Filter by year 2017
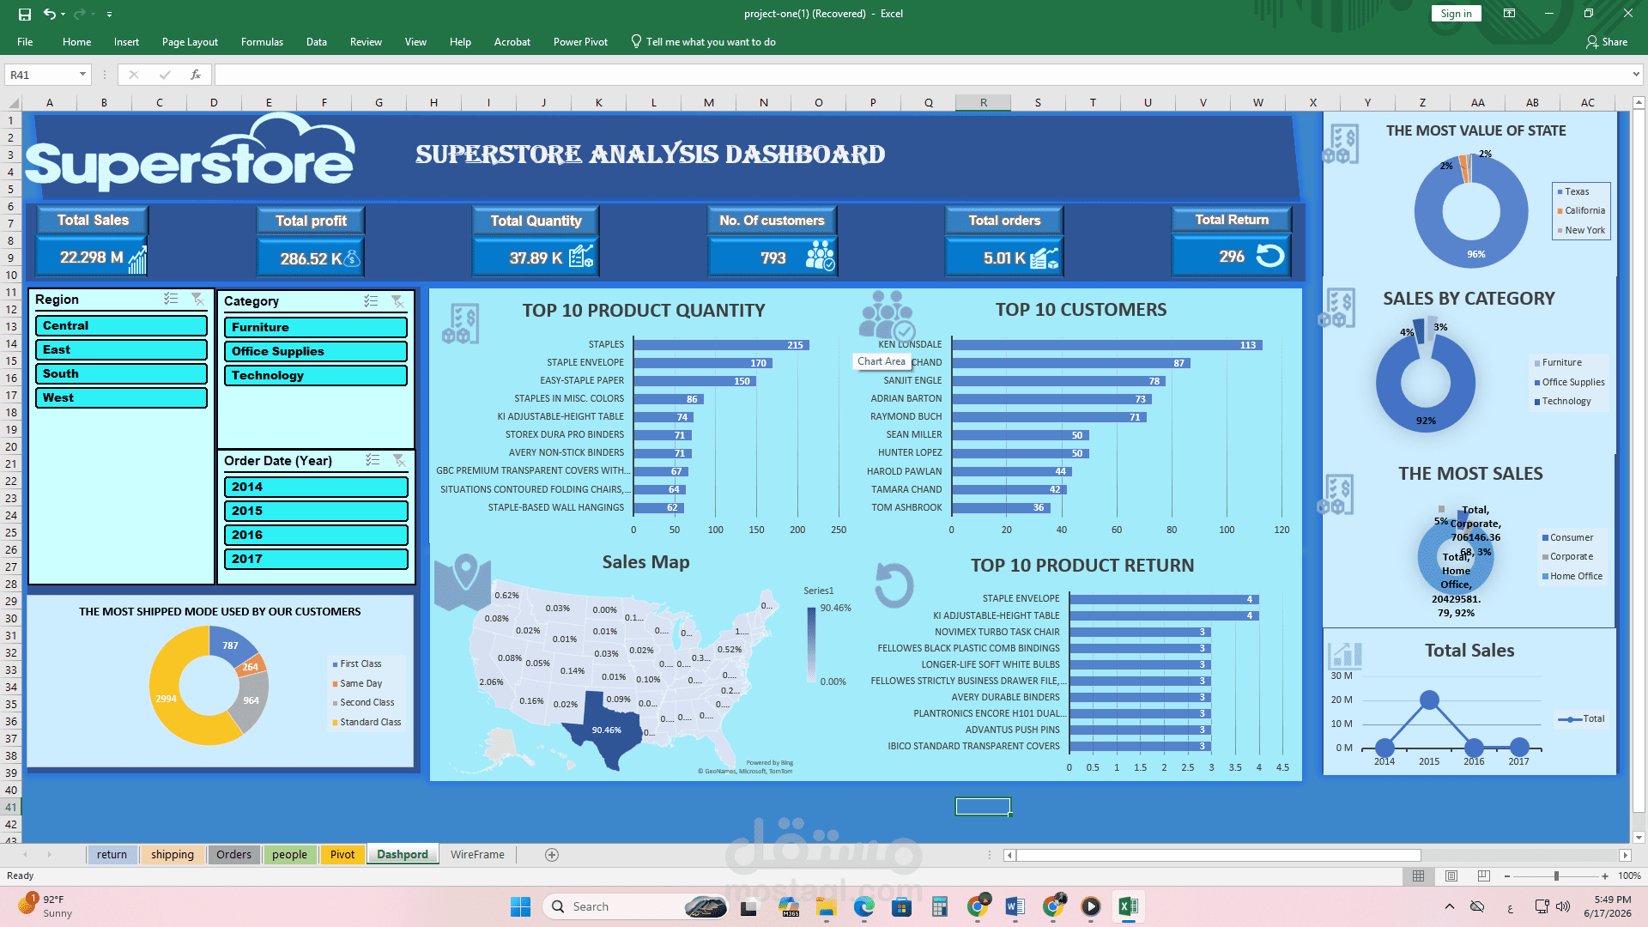1648x927 pixels. pyautogui.click(x=316, y=559)
